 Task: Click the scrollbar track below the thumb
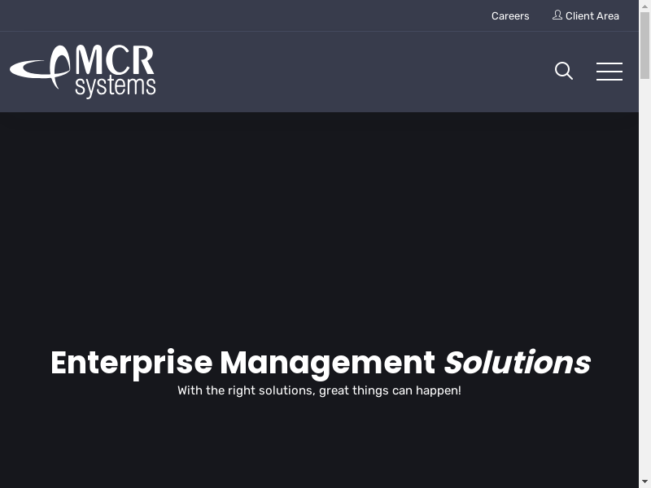pos(644,285)
